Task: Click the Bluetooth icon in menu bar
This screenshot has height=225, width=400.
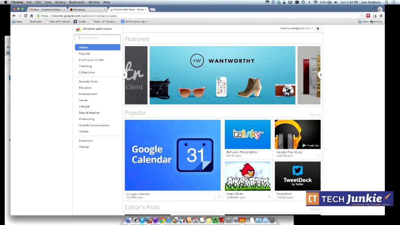Action: (x=309, y=2)
